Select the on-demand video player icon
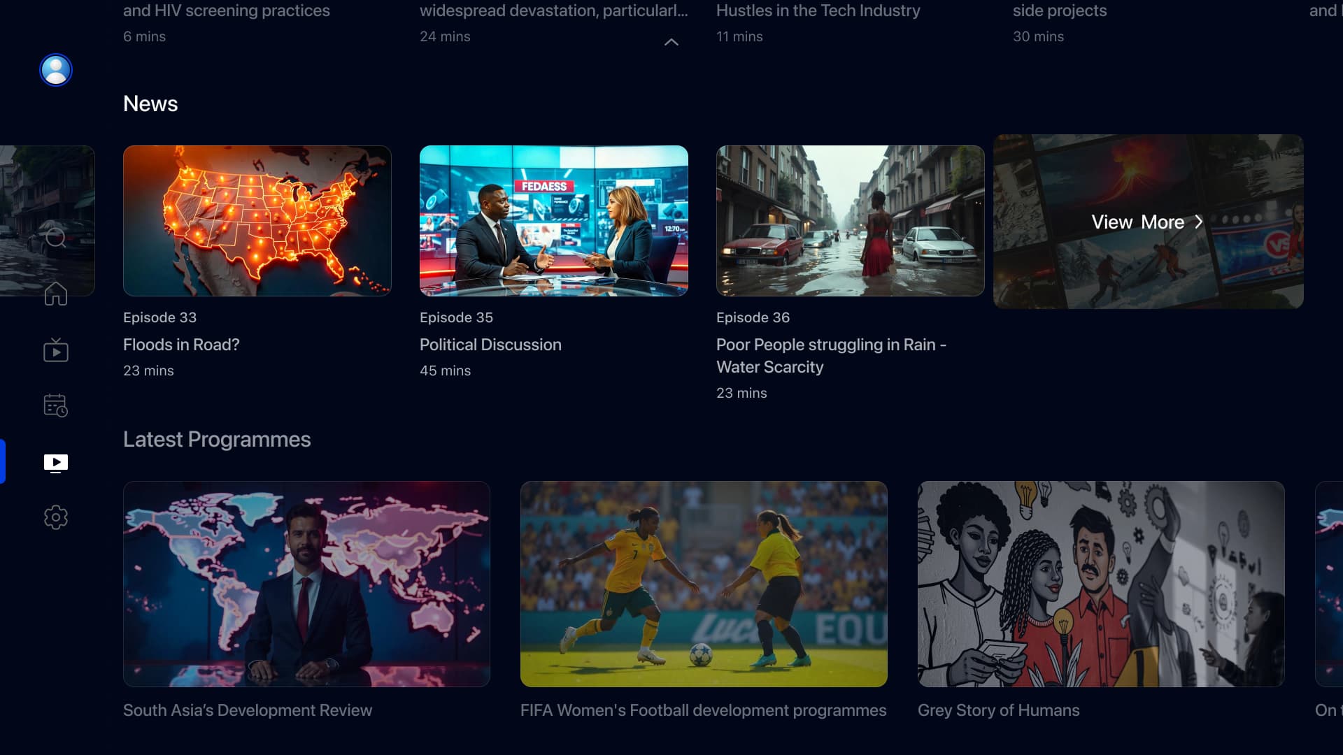The image size is (1343, 755). coord(56,463)
